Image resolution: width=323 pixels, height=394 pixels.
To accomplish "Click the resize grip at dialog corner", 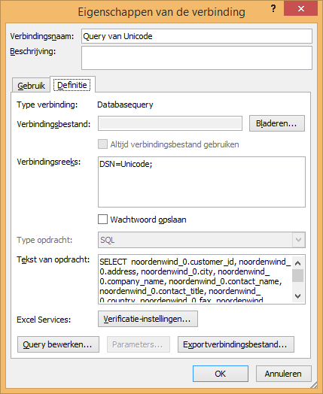I will (x=313, y=384).
